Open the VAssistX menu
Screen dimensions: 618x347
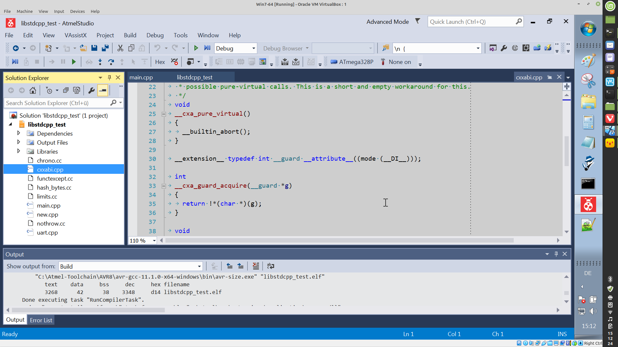[75, 35]
